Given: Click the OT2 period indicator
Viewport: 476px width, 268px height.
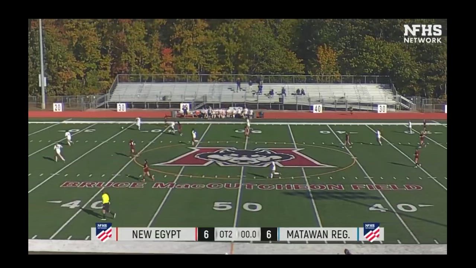Looking at the screenshot, I should coord(226,234).
